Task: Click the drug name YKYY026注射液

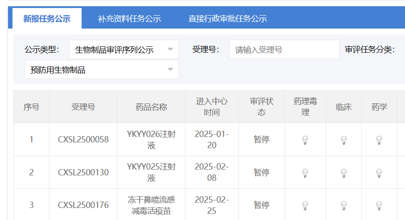Action: click(x=151, y=140)
